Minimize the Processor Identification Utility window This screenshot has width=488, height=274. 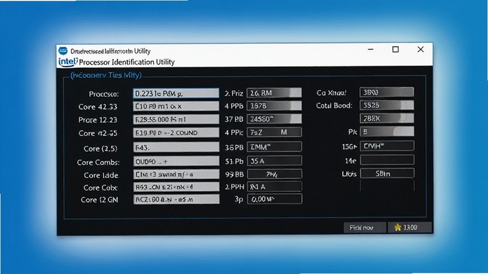(x=370, y=49)
